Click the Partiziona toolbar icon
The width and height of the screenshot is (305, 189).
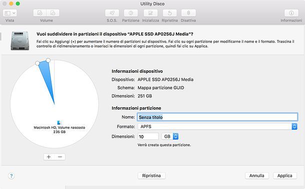(x=130, y=13)
